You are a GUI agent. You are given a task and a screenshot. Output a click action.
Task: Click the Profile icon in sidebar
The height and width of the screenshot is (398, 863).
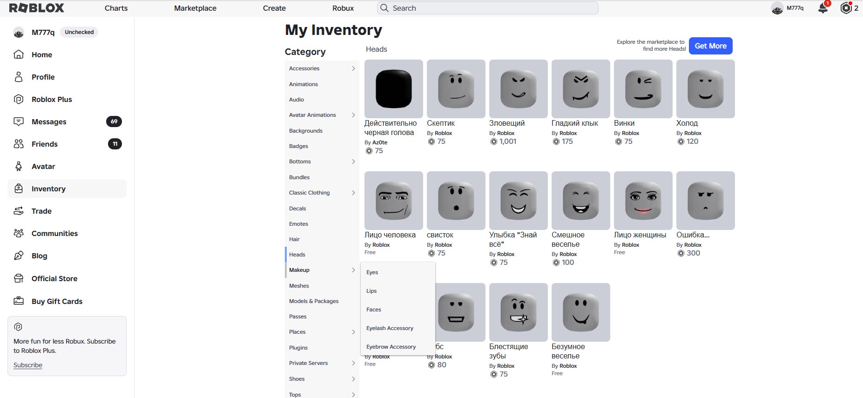click(19, 77)
